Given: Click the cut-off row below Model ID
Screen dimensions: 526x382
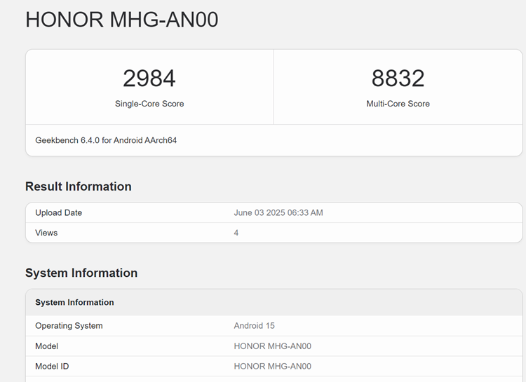Looking at the screenshot, I should (274, 379).
